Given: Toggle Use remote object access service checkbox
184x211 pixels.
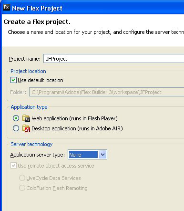Looking at the screenshot, I should pos(13,166).
